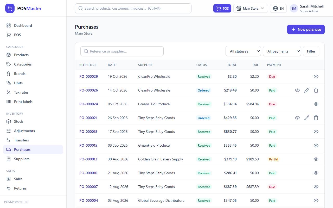View purchase PO-000013 via eye icon
The image size is (333, 208).
(x=316, y=159)
